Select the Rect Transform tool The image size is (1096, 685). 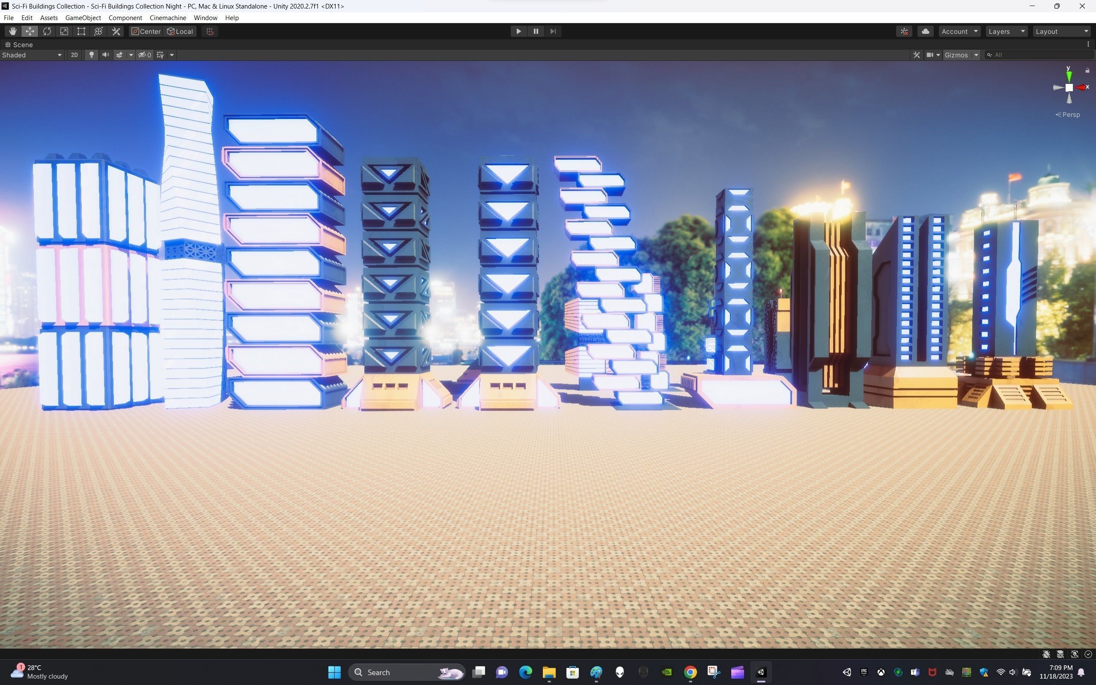coord(81,31)
